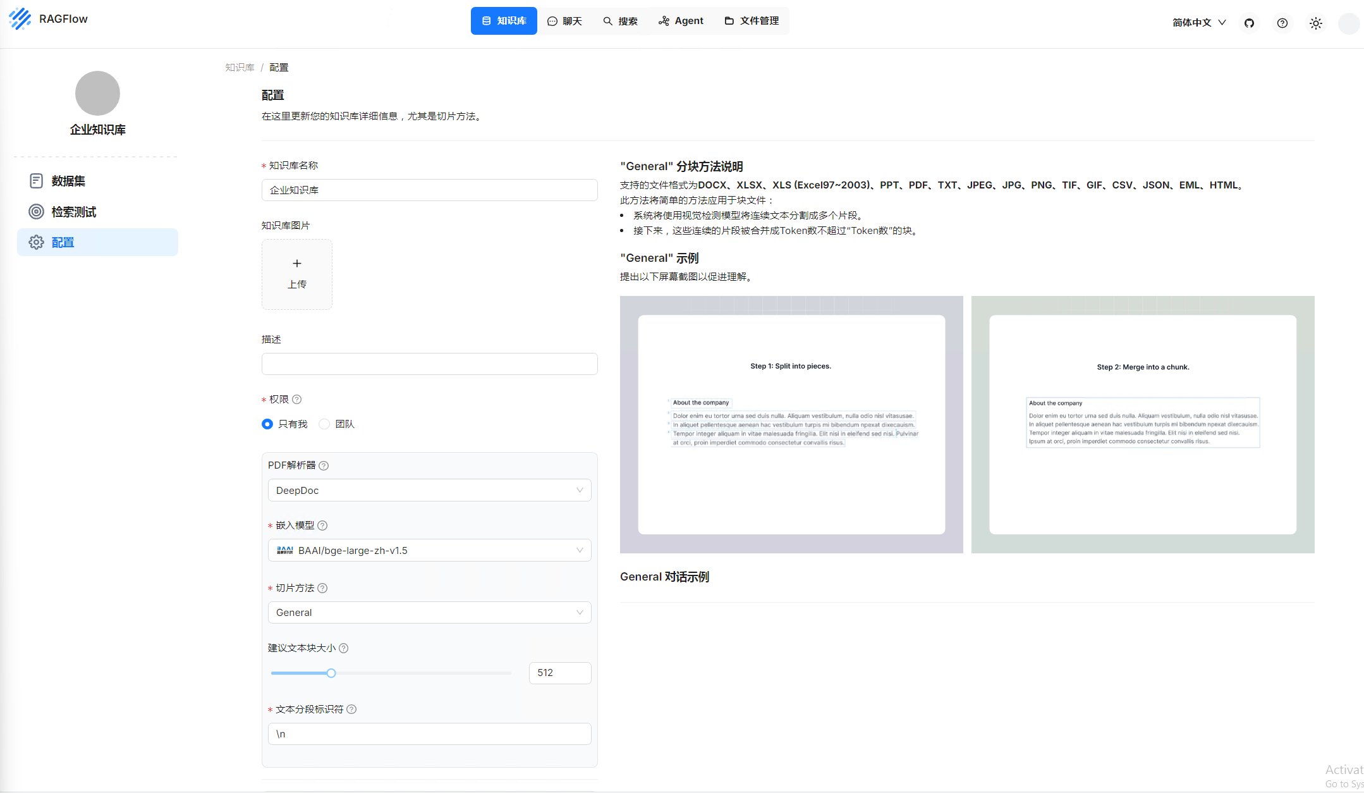The width and height of the screenshot is (1364, 793).
Task: Click the 知识库名称 input field
Action: [430, 190]
